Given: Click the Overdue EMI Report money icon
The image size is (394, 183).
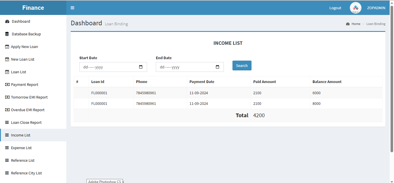Looking at the screenshot, I should tap(7, 110).
